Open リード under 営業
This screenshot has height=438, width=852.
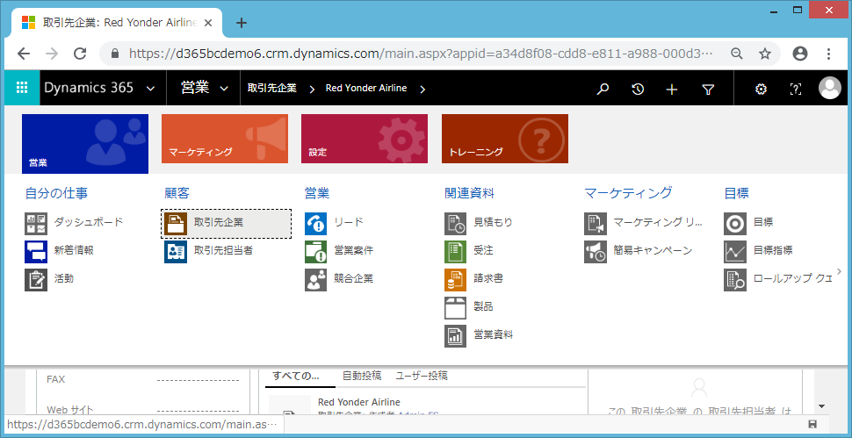(334, 223)
